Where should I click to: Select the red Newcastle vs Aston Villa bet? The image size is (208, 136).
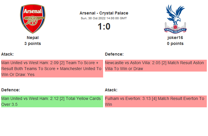[x=155, y=66]
